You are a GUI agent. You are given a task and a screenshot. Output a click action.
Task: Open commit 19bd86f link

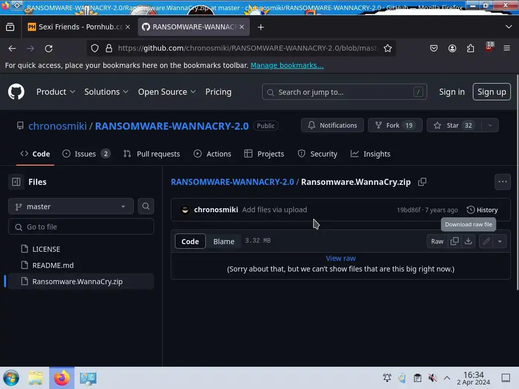pyautogui.click(x=409, y=210)
